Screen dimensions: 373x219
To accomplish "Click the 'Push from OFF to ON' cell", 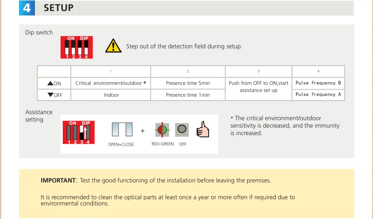I will coord(259,87).
